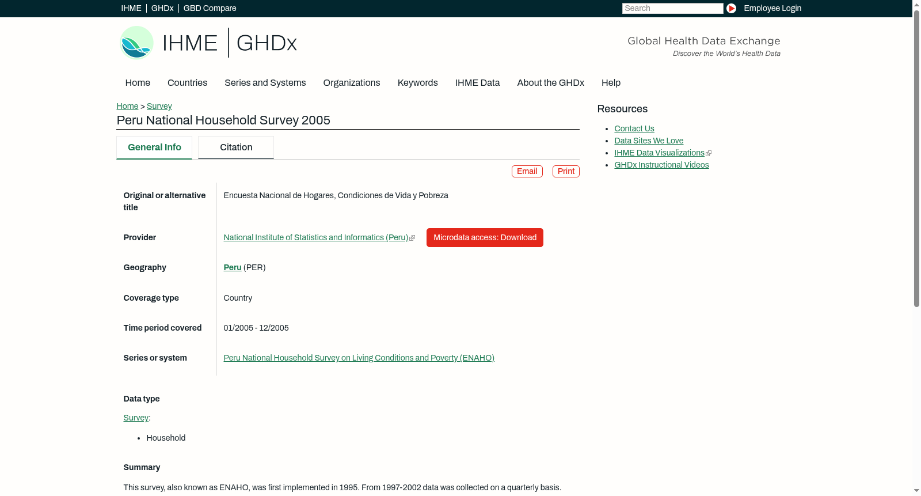921x496 pixels.
Task: Click Microdata access: Download button
Action: coord(485,238)
